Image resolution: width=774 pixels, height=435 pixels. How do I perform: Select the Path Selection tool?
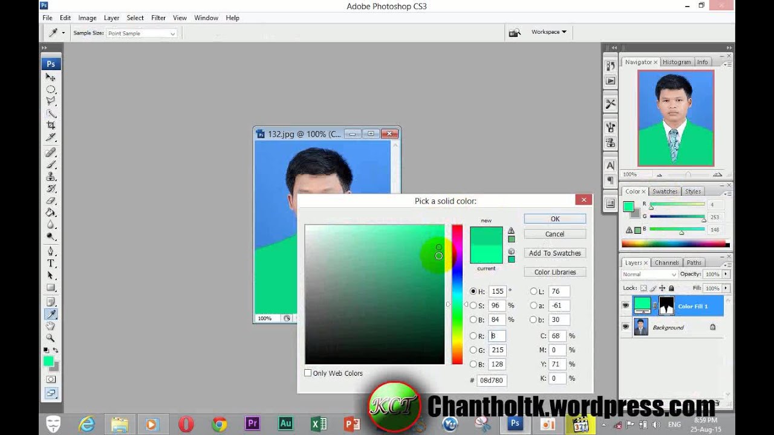coord(51,275)
